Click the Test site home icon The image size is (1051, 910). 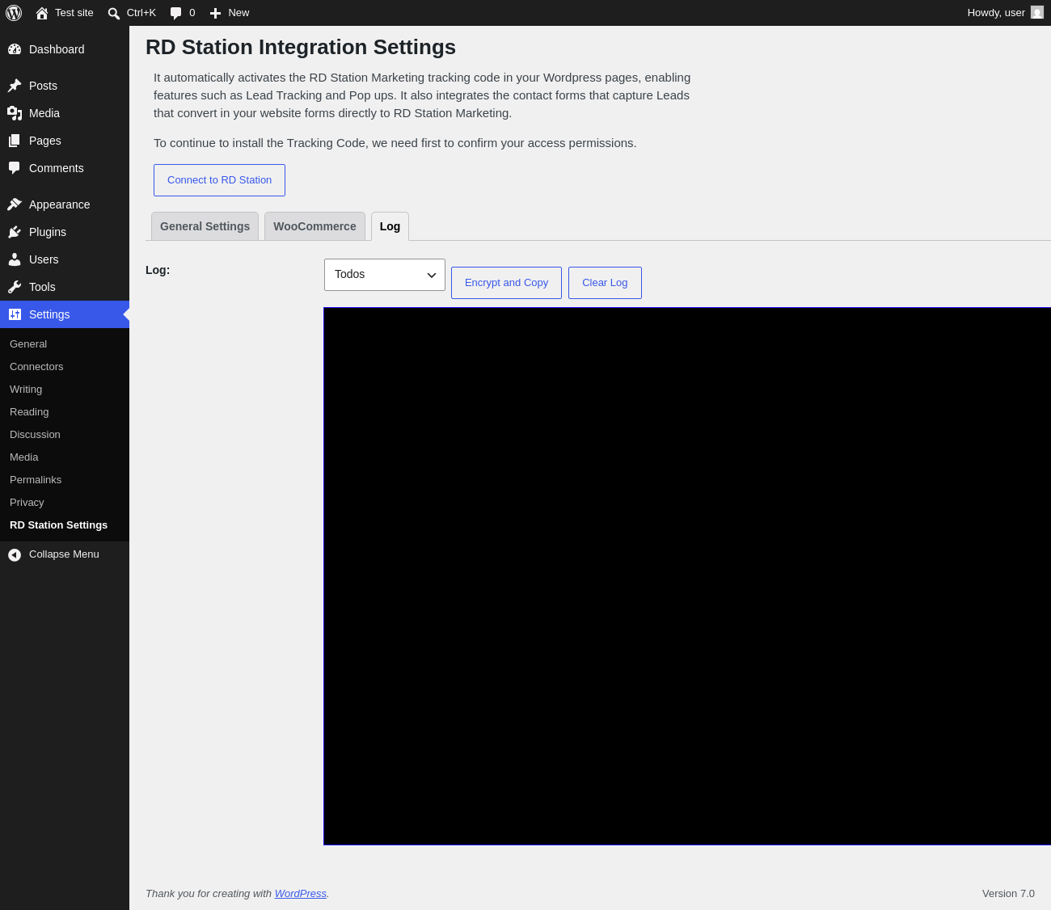click(42, 13)
